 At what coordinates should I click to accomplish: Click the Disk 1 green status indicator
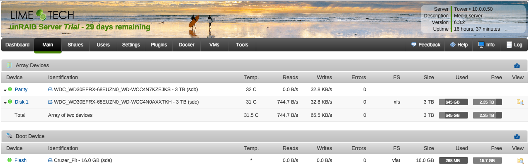coord(10,102)
